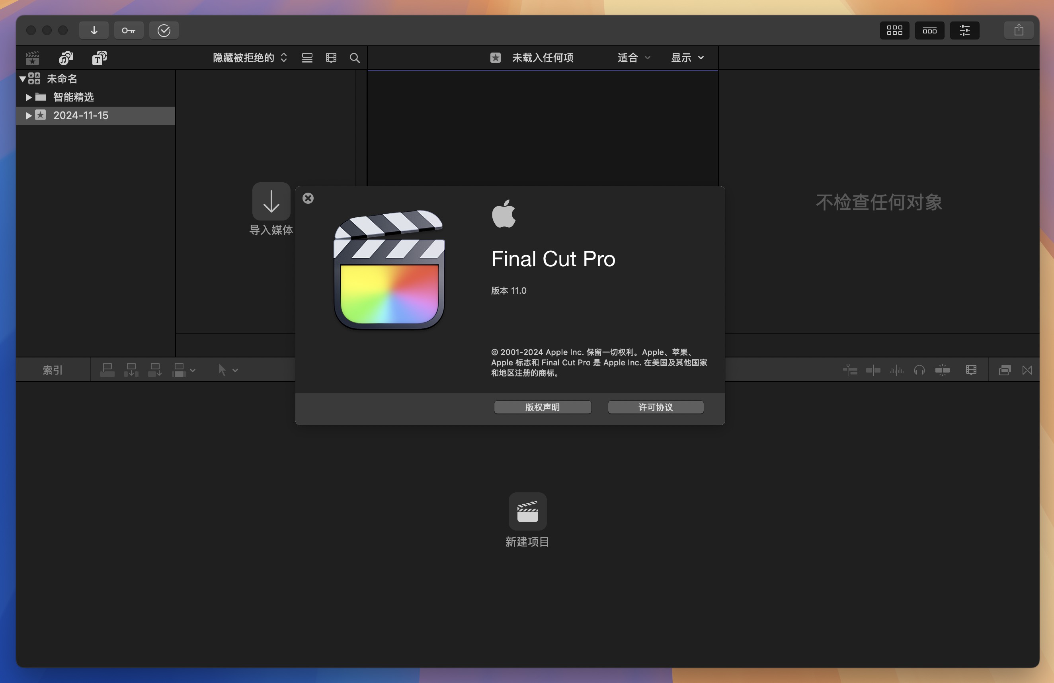
Task: Open timeline clip appearance filmstrip icon
Action: point(971,370)
